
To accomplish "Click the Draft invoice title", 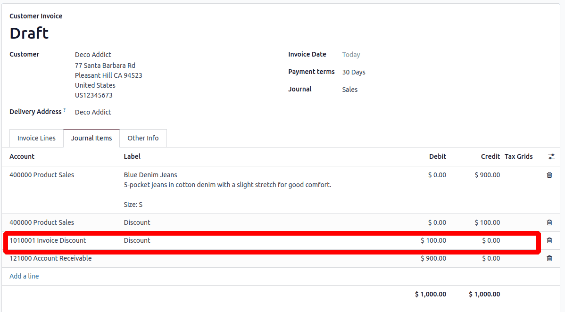I will pyautogui.click(x=29, y=33).
